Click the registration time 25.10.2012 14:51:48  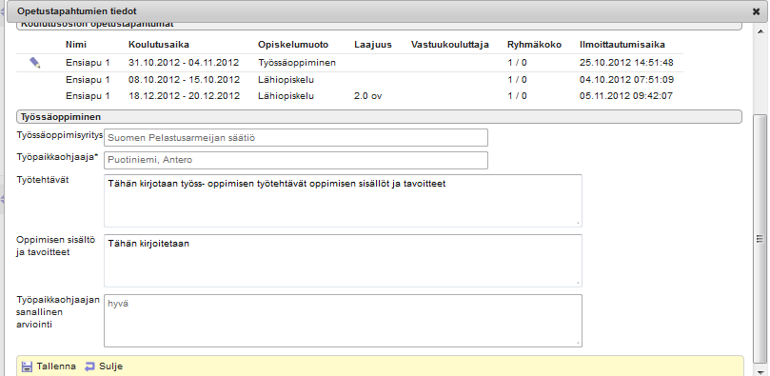click(x=626, y=62)
